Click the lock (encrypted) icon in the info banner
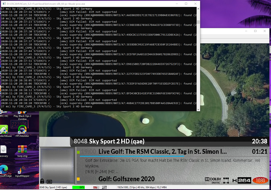This screenshot has width=271, height=190. point(42,181)
